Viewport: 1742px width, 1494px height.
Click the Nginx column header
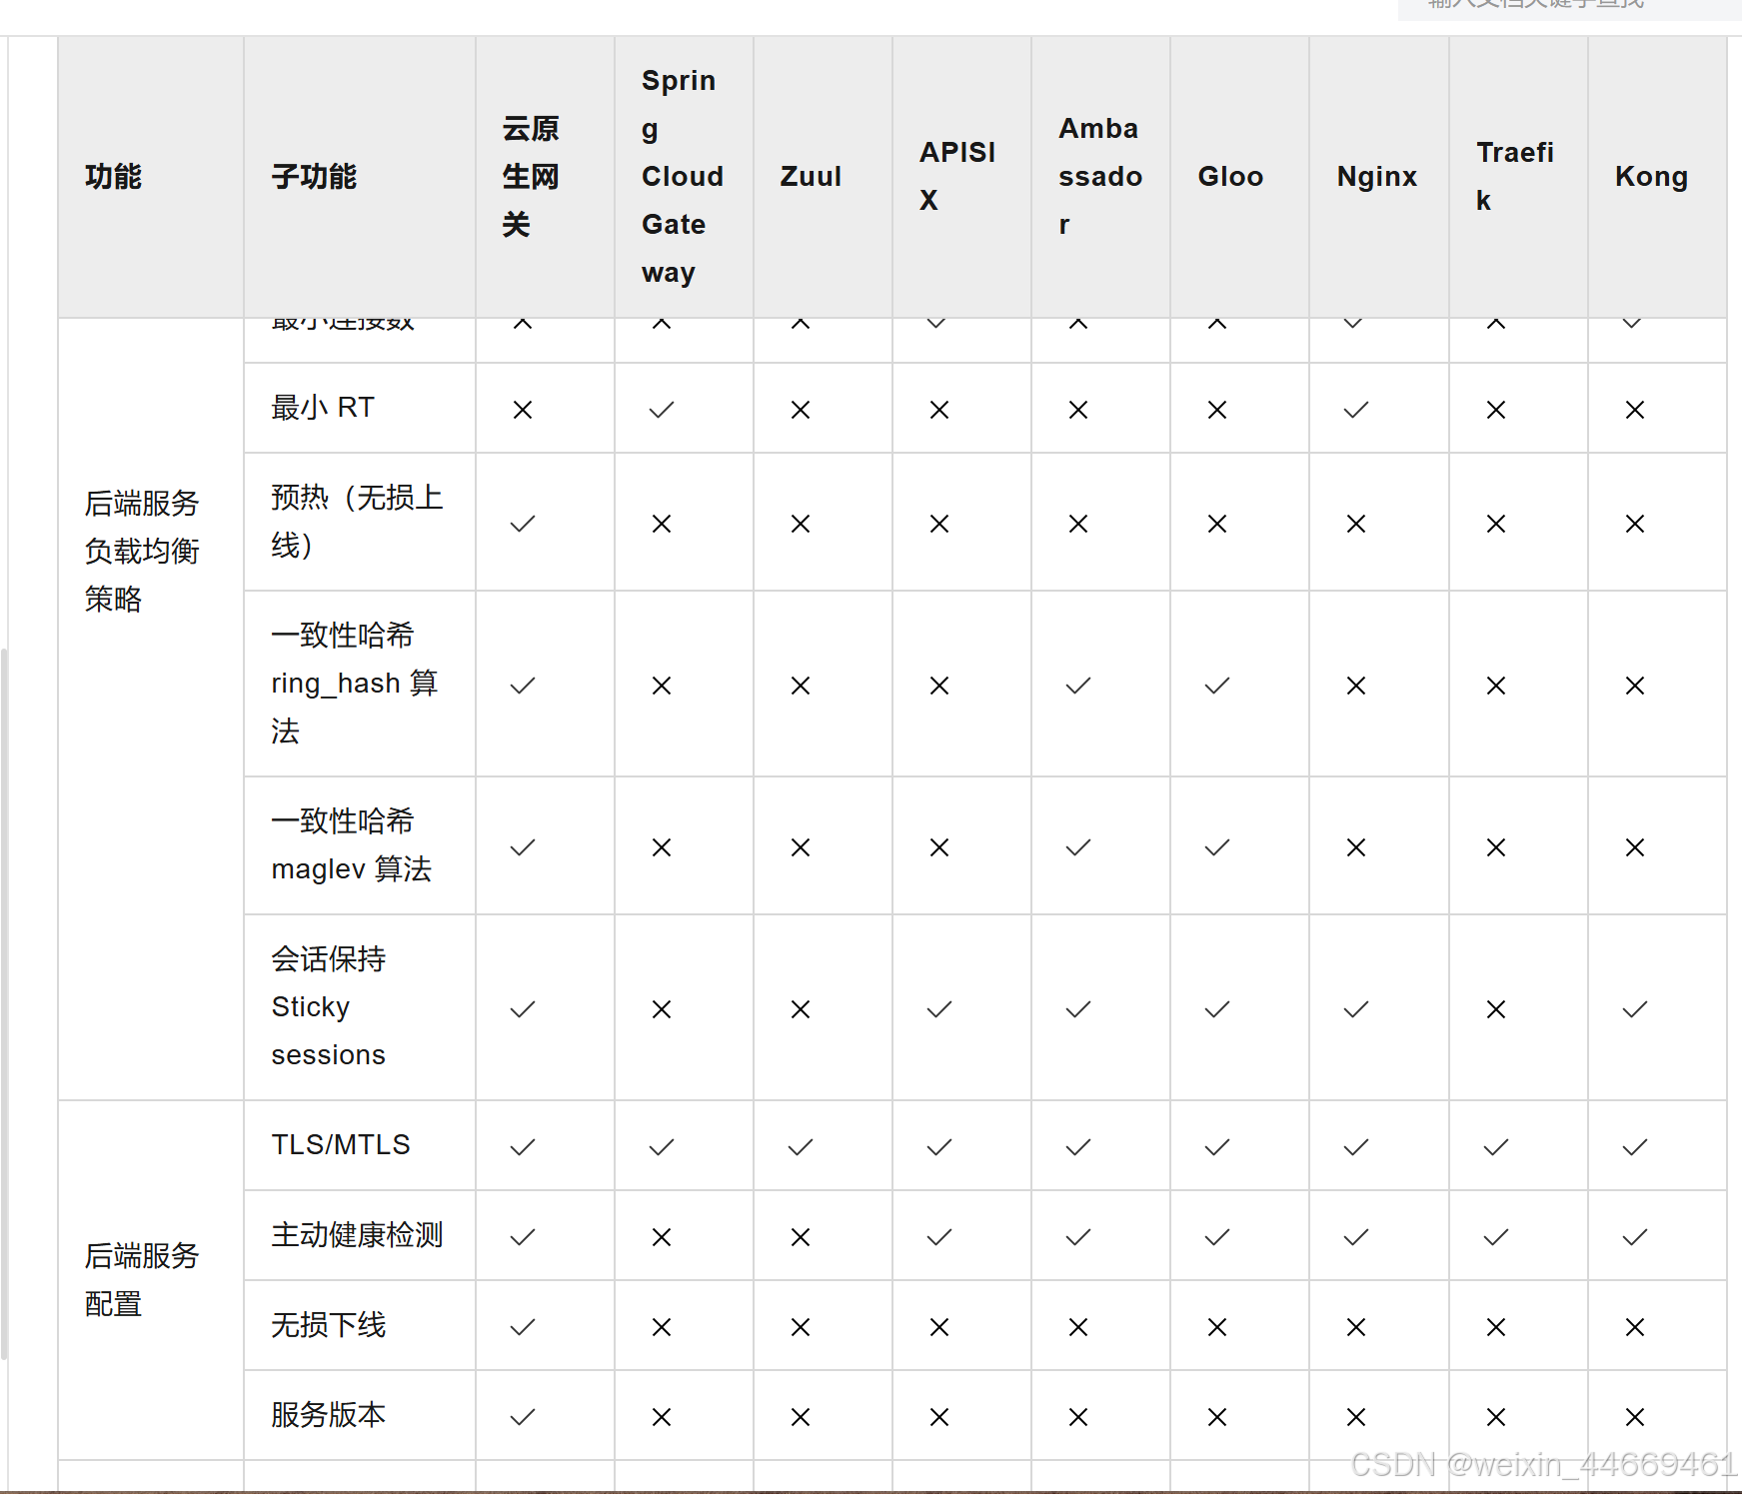(x=1377, y=177)
